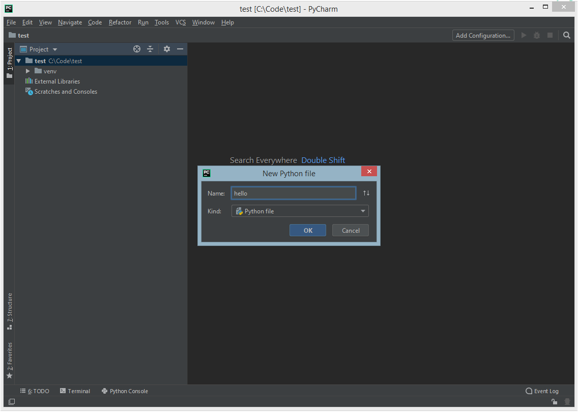Open the VCS menu
Screen dimensions: 578x412
(181, 22)
